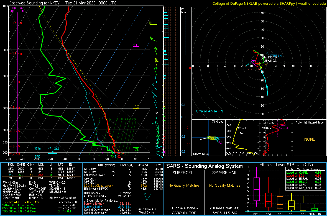Select the 'Eff Shear (EBWD)' row

(x=123, y=189)
